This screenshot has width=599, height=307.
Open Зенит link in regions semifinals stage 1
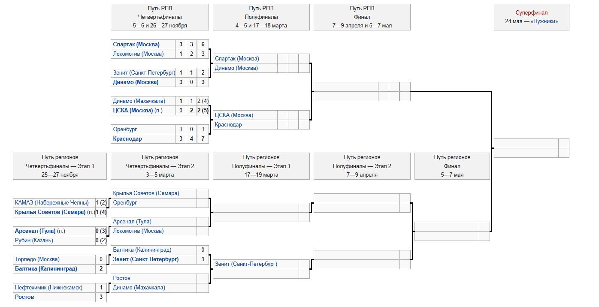pyautogui.click(x=246, y=264)
